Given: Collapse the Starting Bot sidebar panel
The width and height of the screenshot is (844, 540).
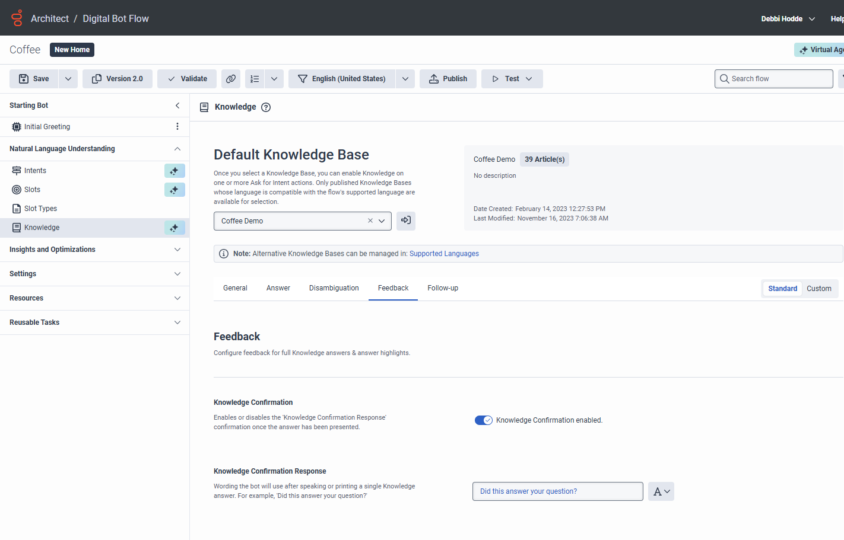Looking at the screenshot, I should [x=177, y=106].
